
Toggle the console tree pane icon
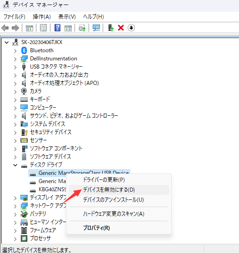coord(30,28)
